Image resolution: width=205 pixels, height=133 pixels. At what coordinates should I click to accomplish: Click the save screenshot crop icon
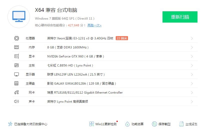tap(154, 124)
